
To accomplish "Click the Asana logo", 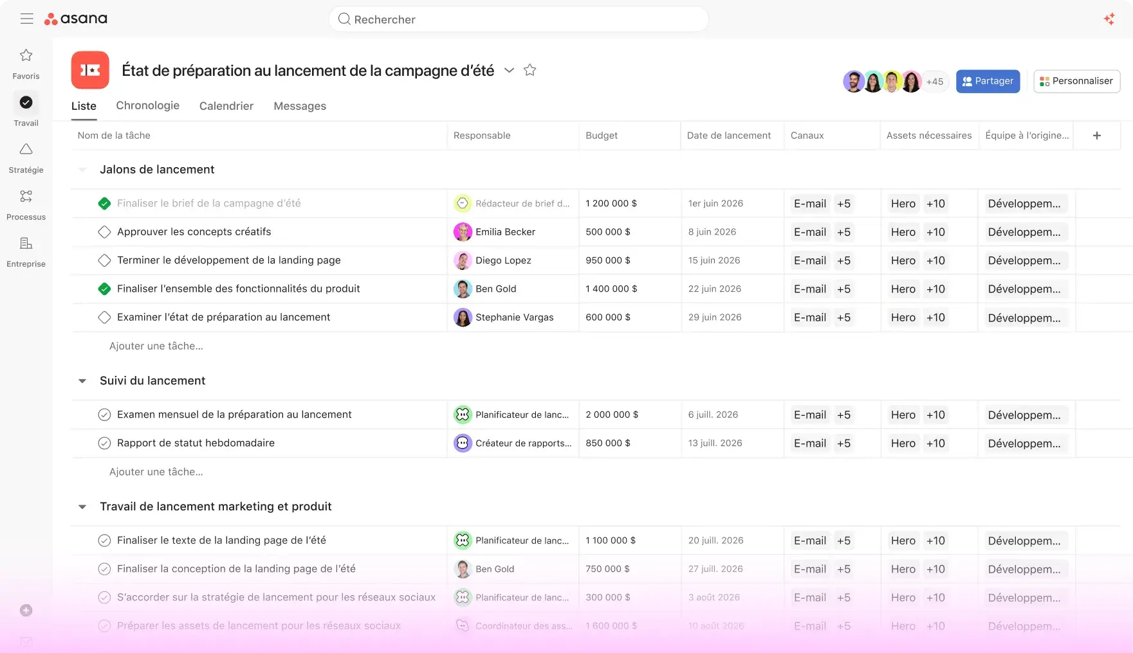I will [x=76, y=19].
